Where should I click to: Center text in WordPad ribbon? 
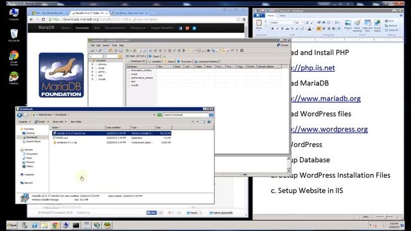[x=324, y=28]
